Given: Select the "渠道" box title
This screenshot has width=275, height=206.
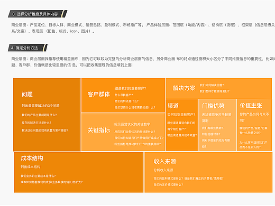Looking at the screenshot, I should tap(173, 106).
